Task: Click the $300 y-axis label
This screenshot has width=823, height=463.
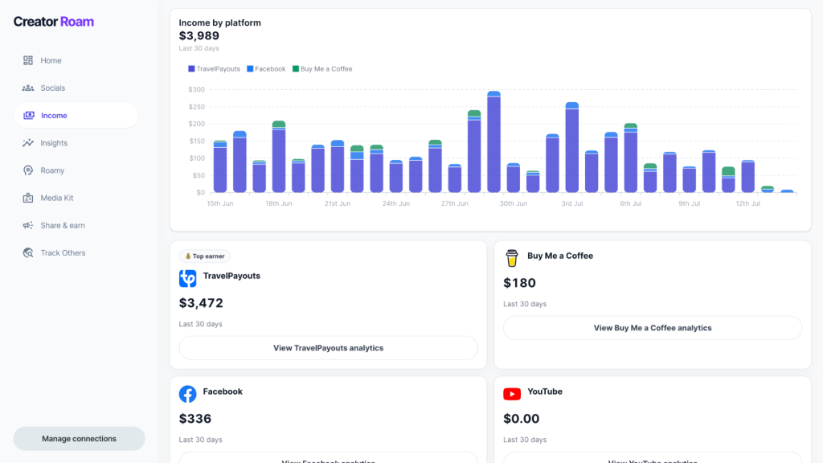Action: (196, 89)
